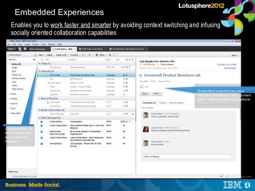Click the Lotus Notes app icon in title bar
The height and width of the screenshot is (191, 255).
tap(8, 41)
